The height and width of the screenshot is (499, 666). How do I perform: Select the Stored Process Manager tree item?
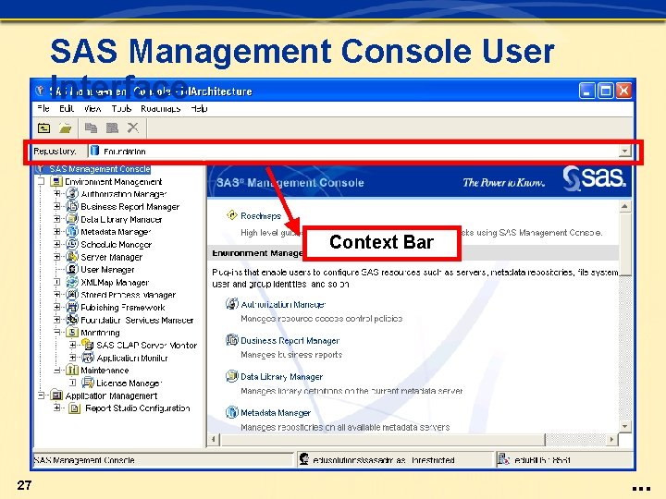tap(129, 295)
